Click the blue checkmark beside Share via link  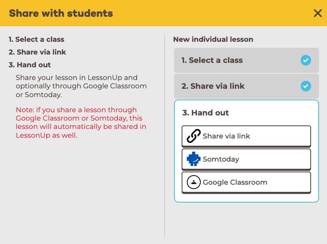[x=306, y=86]
